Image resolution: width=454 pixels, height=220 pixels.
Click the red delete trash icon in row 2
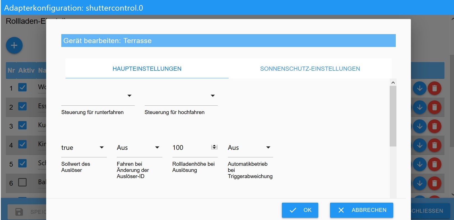(x=434, y=107)
